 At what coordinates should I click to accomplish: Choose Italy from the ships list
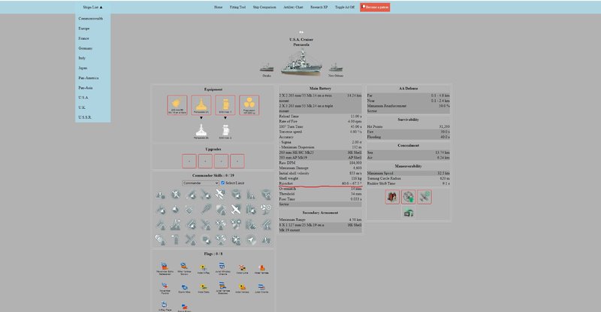point(82,58)
